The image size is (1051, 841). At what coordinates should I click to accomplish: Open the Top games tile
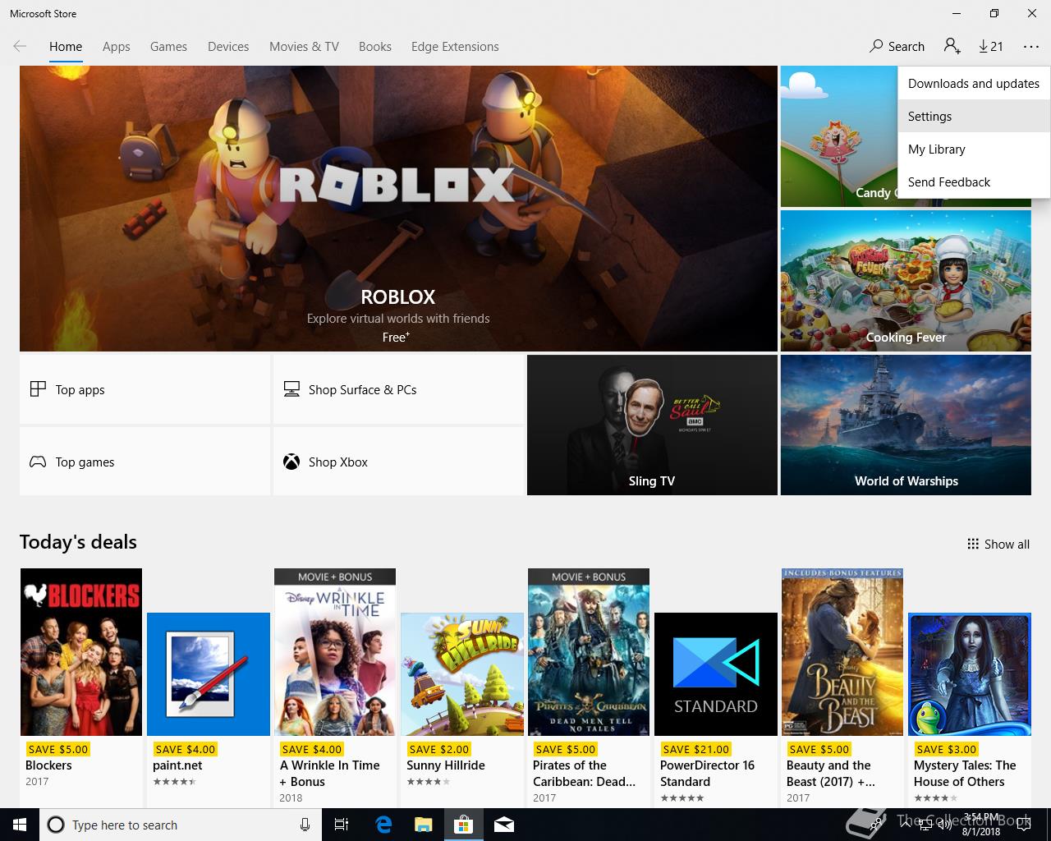click(x=145, y=462)
